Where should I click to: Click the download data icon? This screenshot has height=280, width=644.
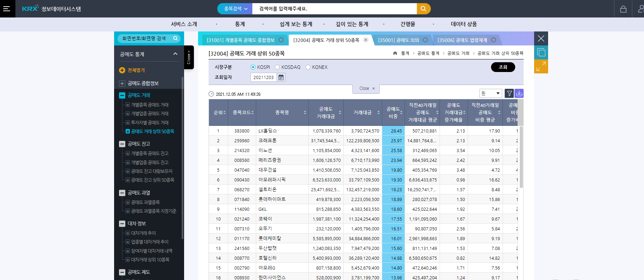click(519, 93)
